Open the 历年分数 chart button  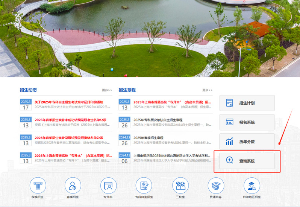[247, 142]
